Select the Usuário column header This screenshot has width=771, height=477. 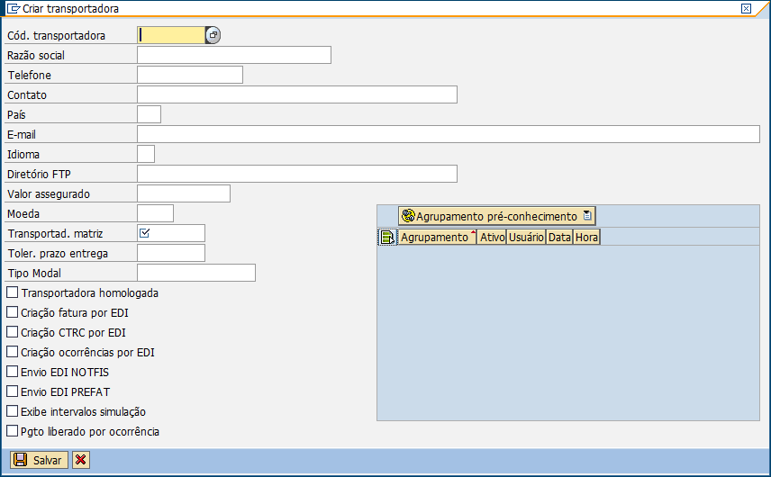[525, 238]
